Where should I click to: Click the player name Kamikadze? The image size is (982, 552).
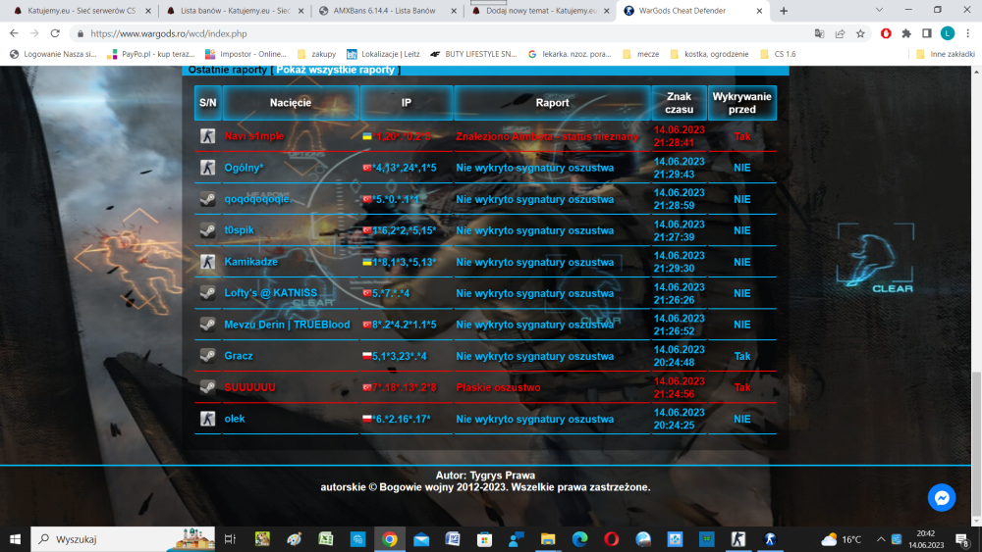point(250,262)
